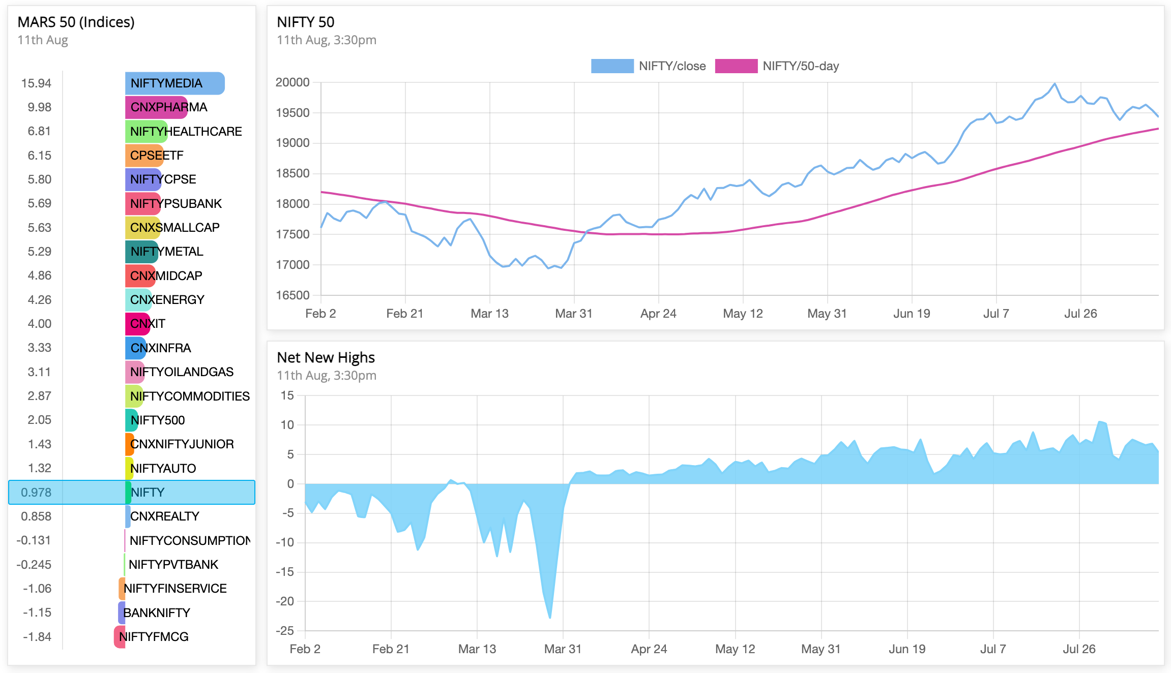Click the NIFTYFMCG index bar
This screenshot has height=673, width=1171.
click(x=120, y=637)
